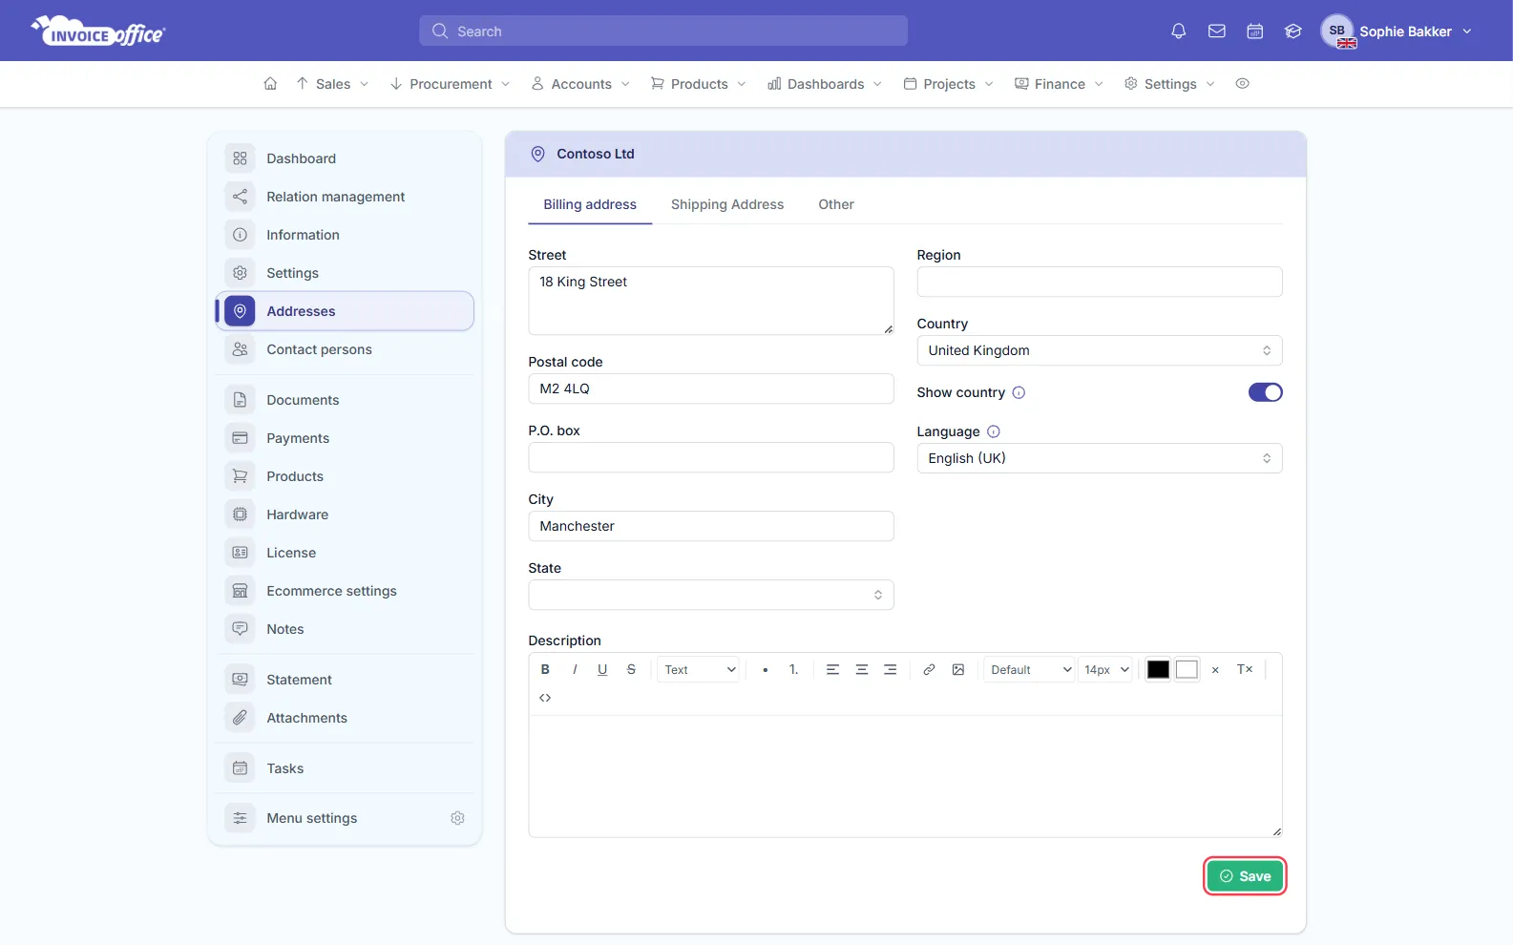Image resolution: width=1513 pixels, height=945 pixels.
Task: Toggle source code view in editor
Action: click(x=545, y=698)
